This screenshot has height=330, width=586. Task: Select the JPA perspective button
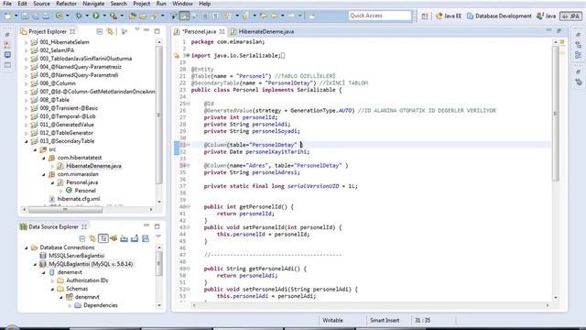click(570, 16)
